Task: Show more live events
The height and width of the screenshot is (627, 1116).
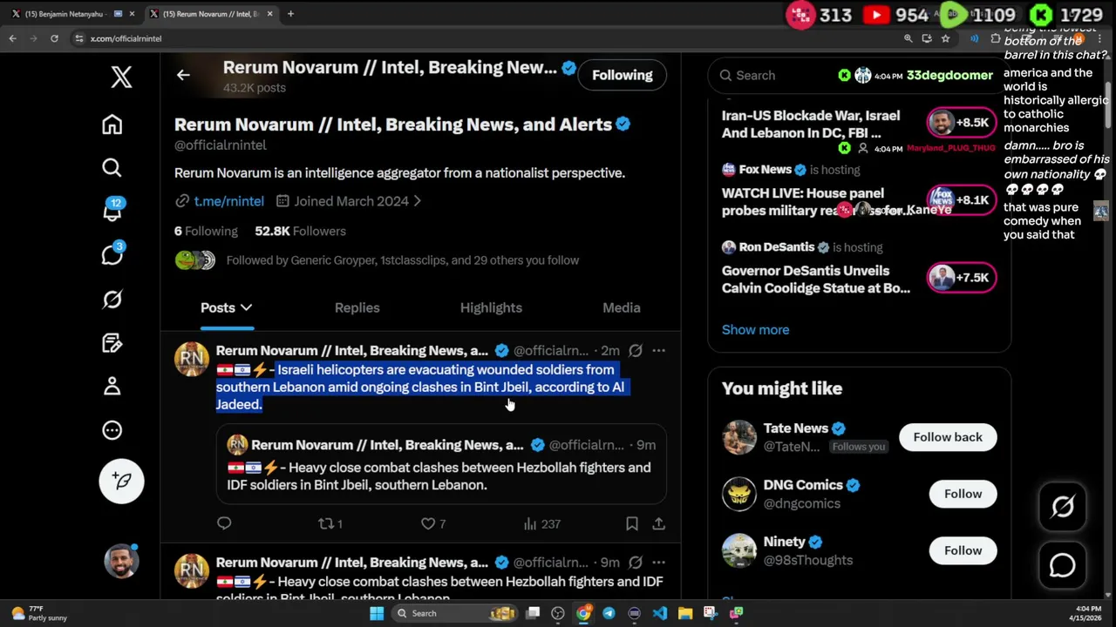Action: coord(755,330)
